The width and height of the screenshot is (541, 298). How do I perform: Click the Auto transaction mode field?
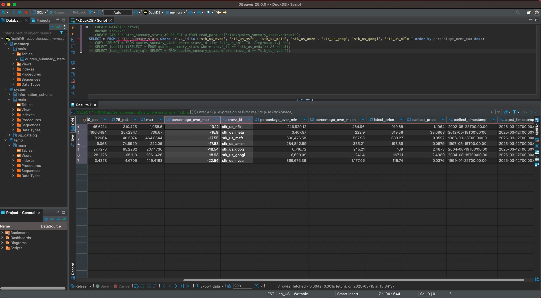(x=118, y=12)
